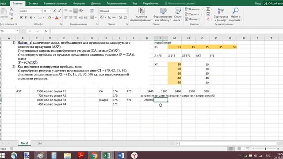Open the Общий number format dropdown

coord(126,11)
